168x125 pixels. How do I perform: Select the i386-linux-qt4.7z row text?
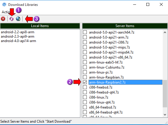click(102, 102)
